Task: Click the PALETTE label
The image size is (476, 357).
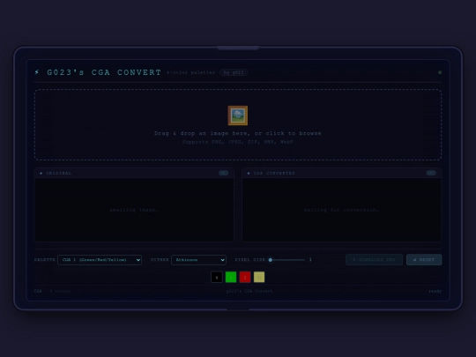Action: point(45,260)
